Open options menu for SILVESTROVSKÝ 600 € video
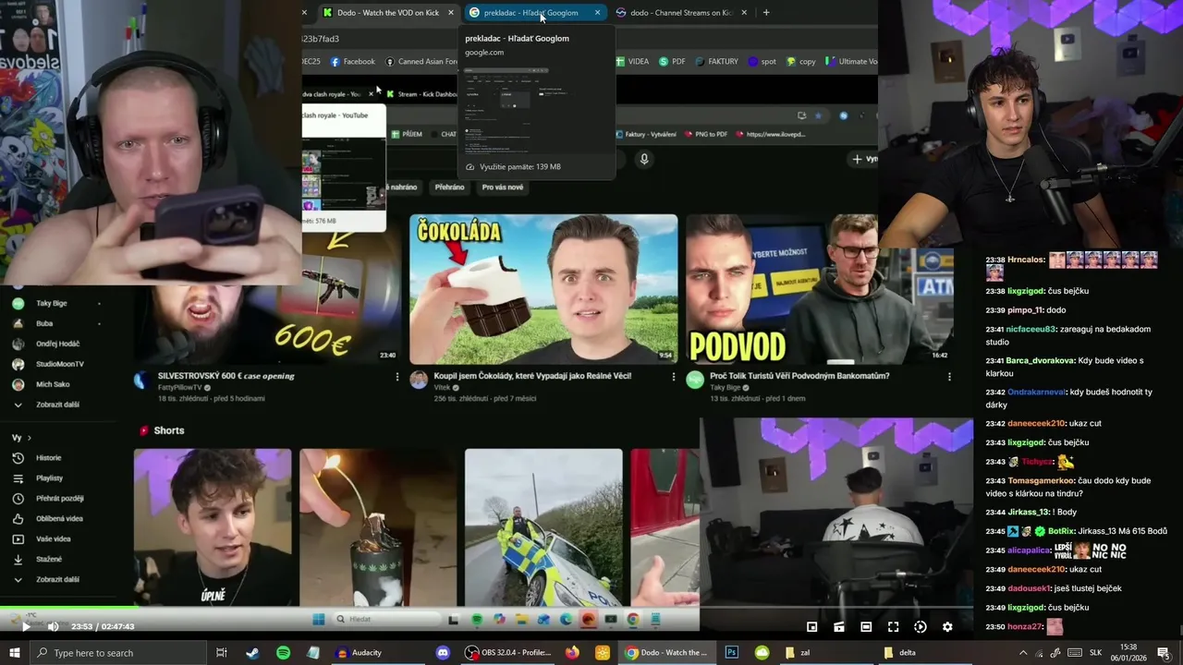Screen dimensions: 1183x665 click(397, 377)
